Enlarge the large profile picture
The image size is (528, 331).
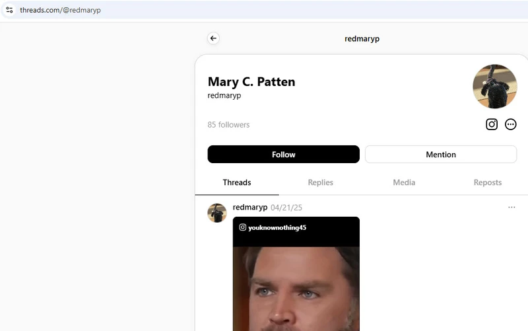pos(494,87)
